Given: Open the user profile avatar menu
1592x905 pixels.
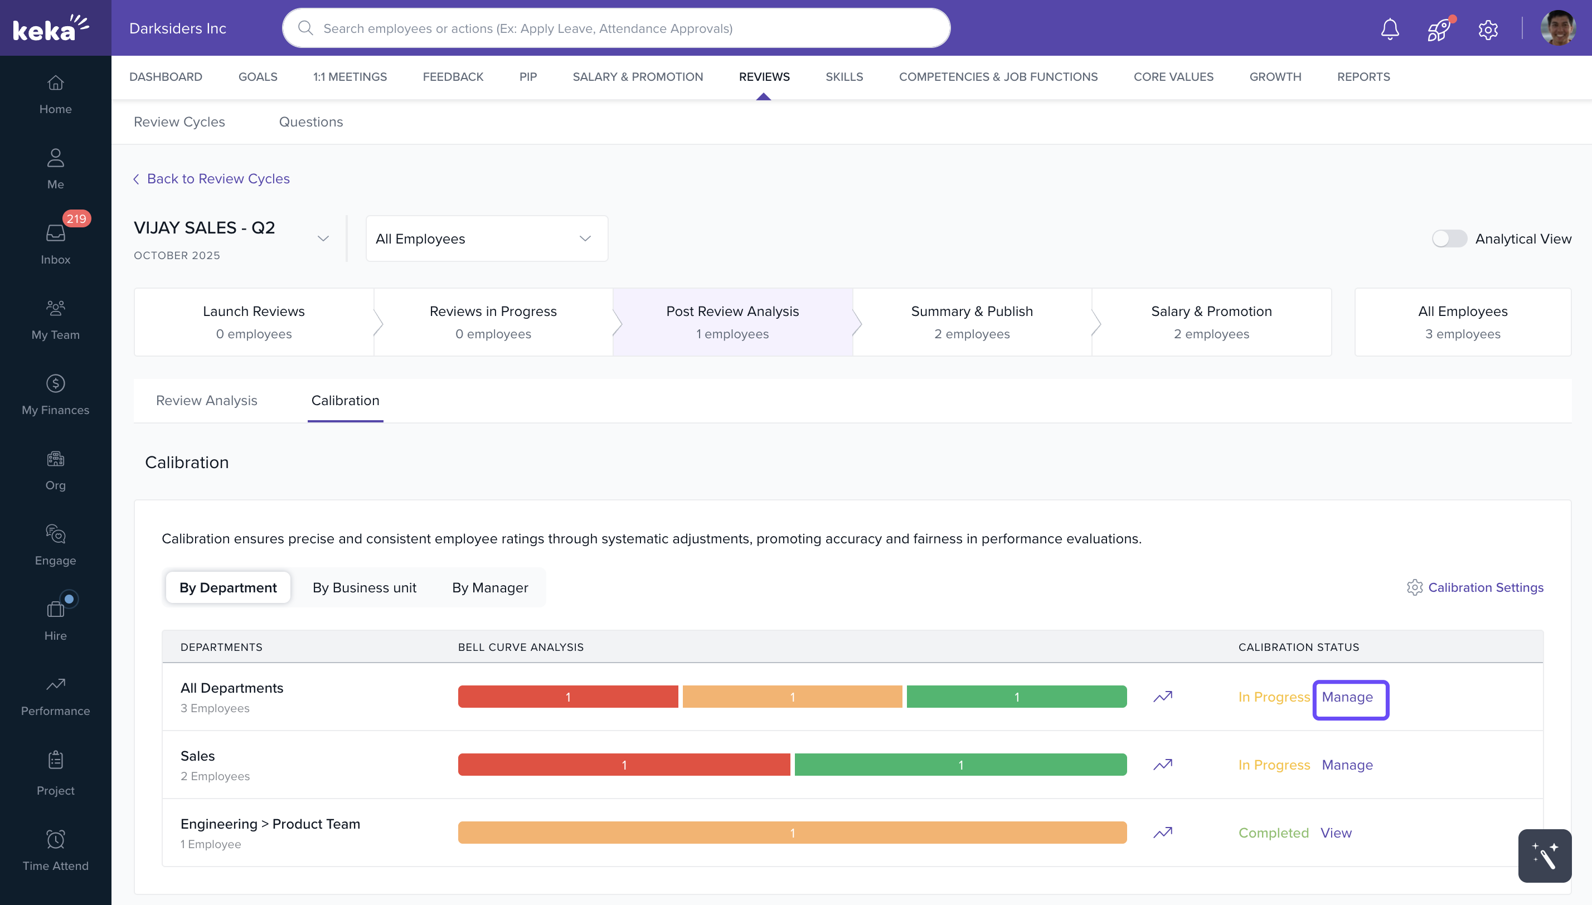Looking at the screenshot, I should (1557, 28).
